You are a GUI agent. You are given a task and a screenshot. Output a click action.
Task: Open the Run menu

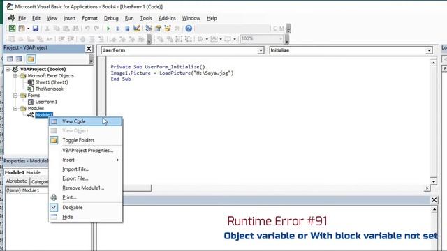tap(129, 18)
